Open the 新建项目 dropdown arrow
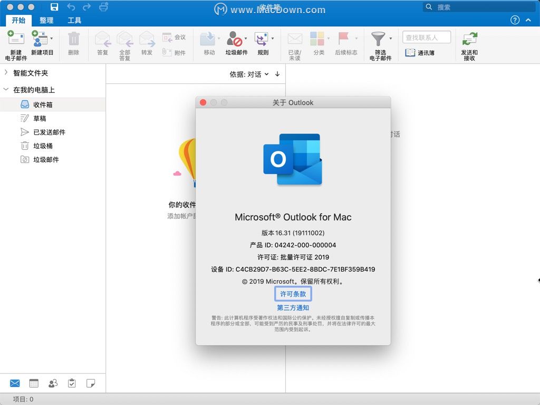The image size is (540, 405). tap(51, 38)
